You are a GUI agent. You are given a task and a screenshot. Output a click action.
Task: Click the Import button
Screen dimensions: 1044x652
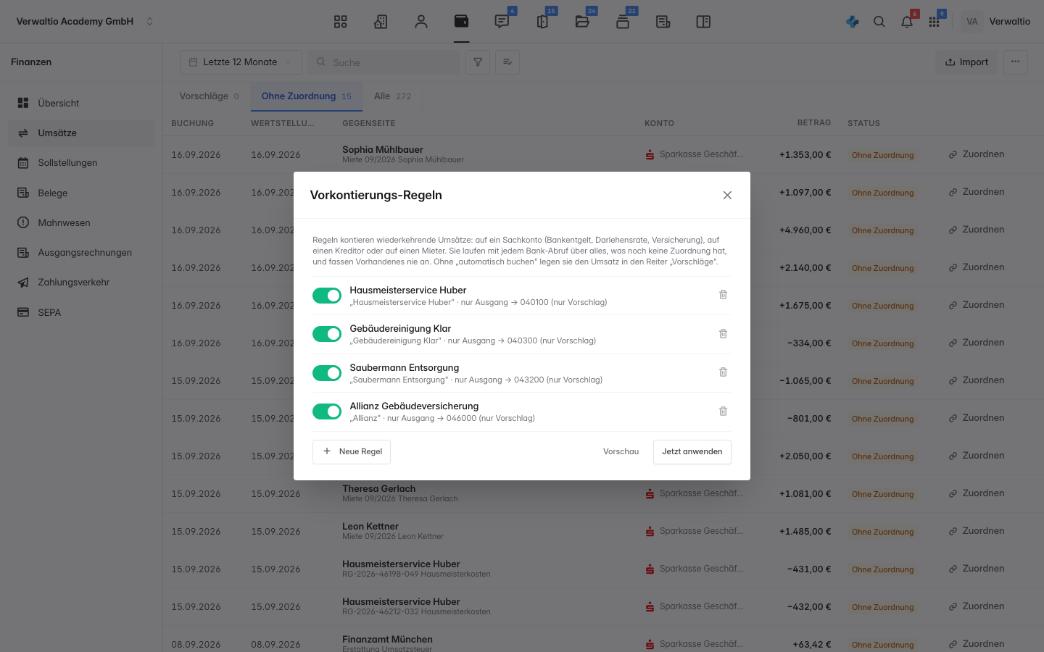point(966,62)
